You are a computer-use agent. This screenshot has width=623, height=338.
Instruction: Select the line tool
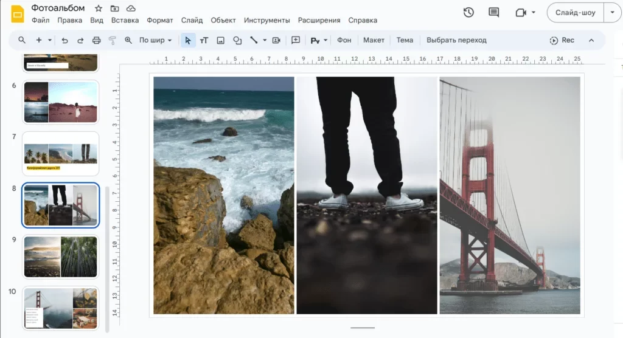[254, 40]
